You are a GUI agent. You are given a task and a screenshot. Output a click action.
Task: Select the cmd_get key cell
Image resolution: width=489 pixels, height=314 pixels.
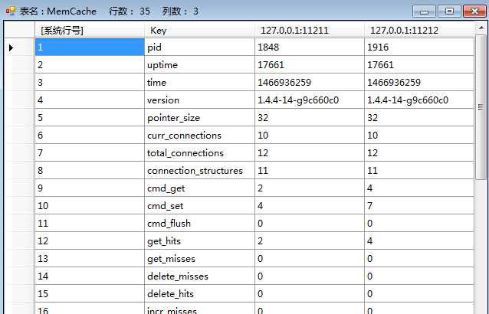[199, 188]
